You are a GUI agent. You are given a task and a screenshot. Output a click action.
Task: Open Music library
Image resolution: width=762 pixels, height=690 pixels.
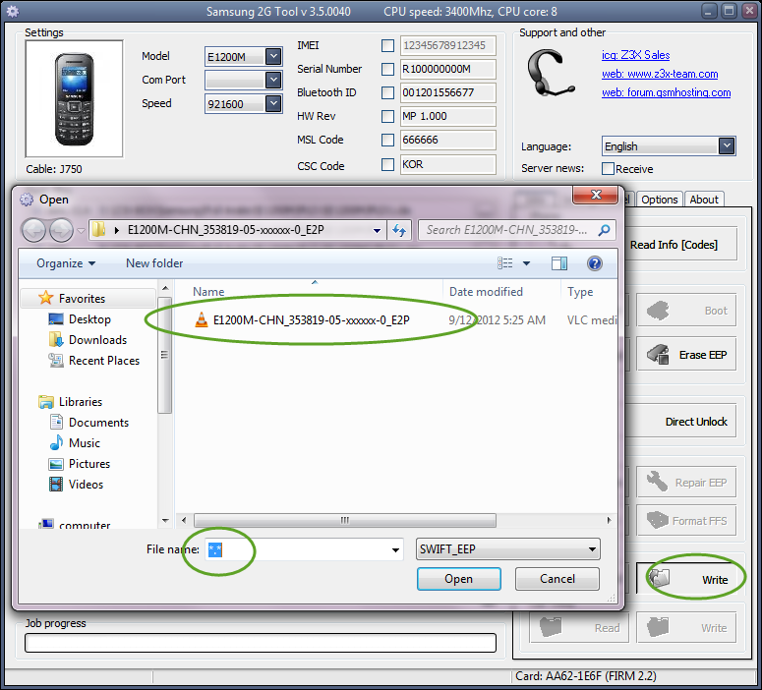[85, 442]
